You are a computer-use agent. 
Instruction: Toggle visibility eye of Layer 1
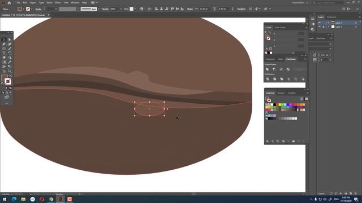tap(320, 27)
